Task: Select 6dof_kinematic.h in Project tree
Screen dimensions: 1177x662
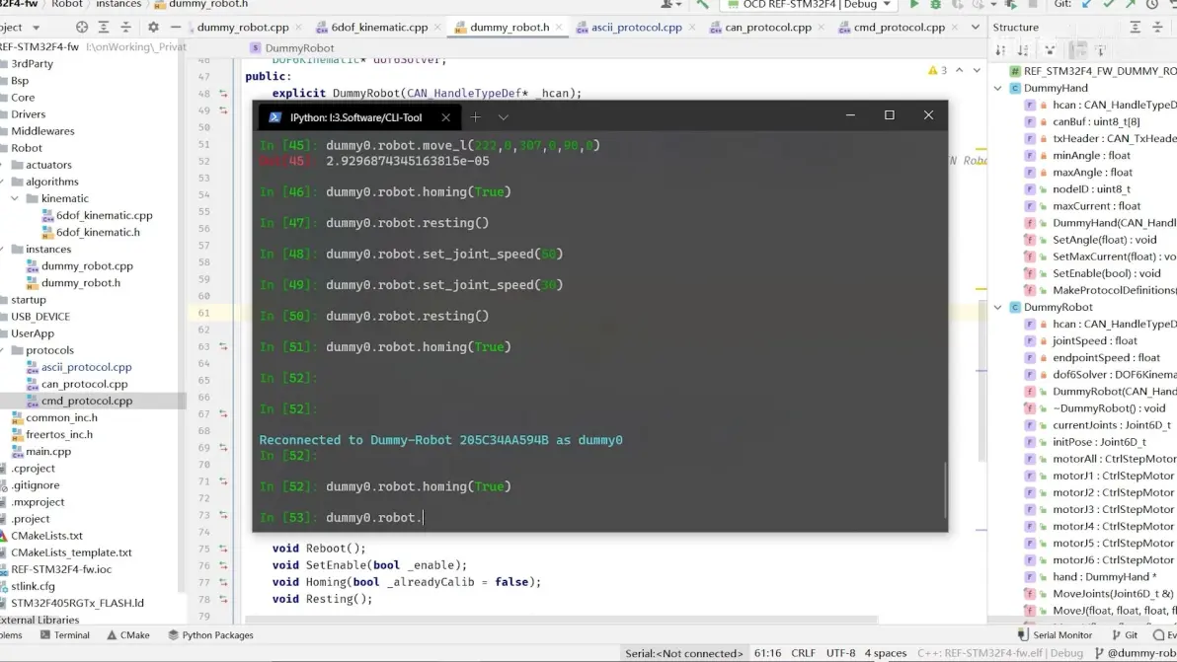Action: [x=98, y=233]
